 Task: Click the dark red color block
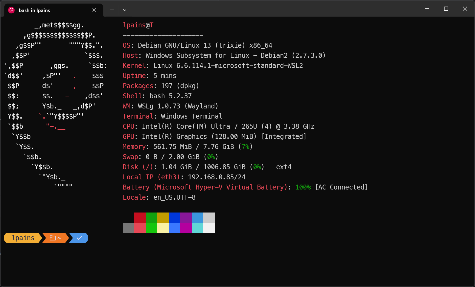(x=140, y=217)
